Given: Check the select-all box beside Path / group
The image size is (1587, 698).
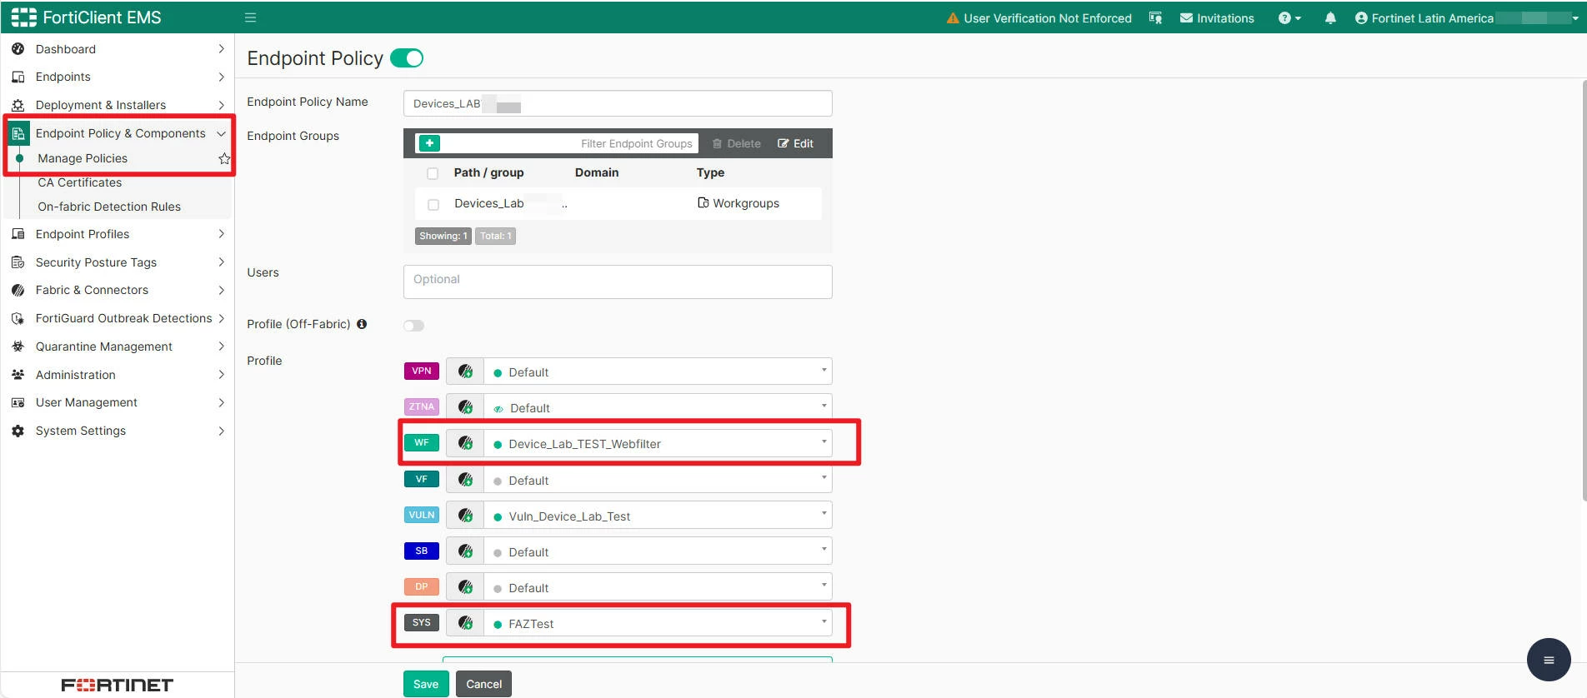Looking at the screenshot, I should point(433,173).
